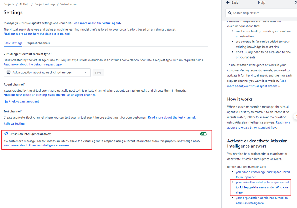This screenshot has height=208, width=297.
Task: Open 'your organization admin has turned on Atlassian Intelligence'
Action: (262, 201)
